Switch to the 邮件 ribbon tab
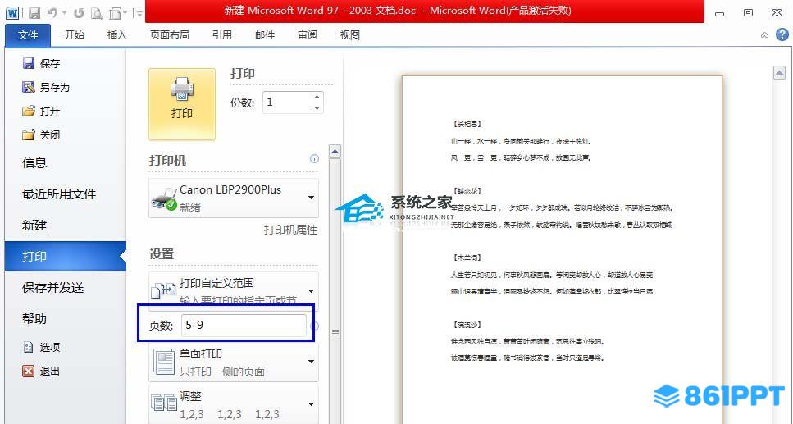793x424 pixels. 265,35
